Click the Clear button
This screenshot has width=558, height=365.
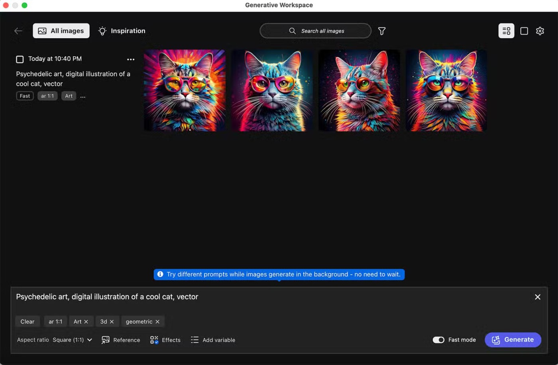point(28,322)
